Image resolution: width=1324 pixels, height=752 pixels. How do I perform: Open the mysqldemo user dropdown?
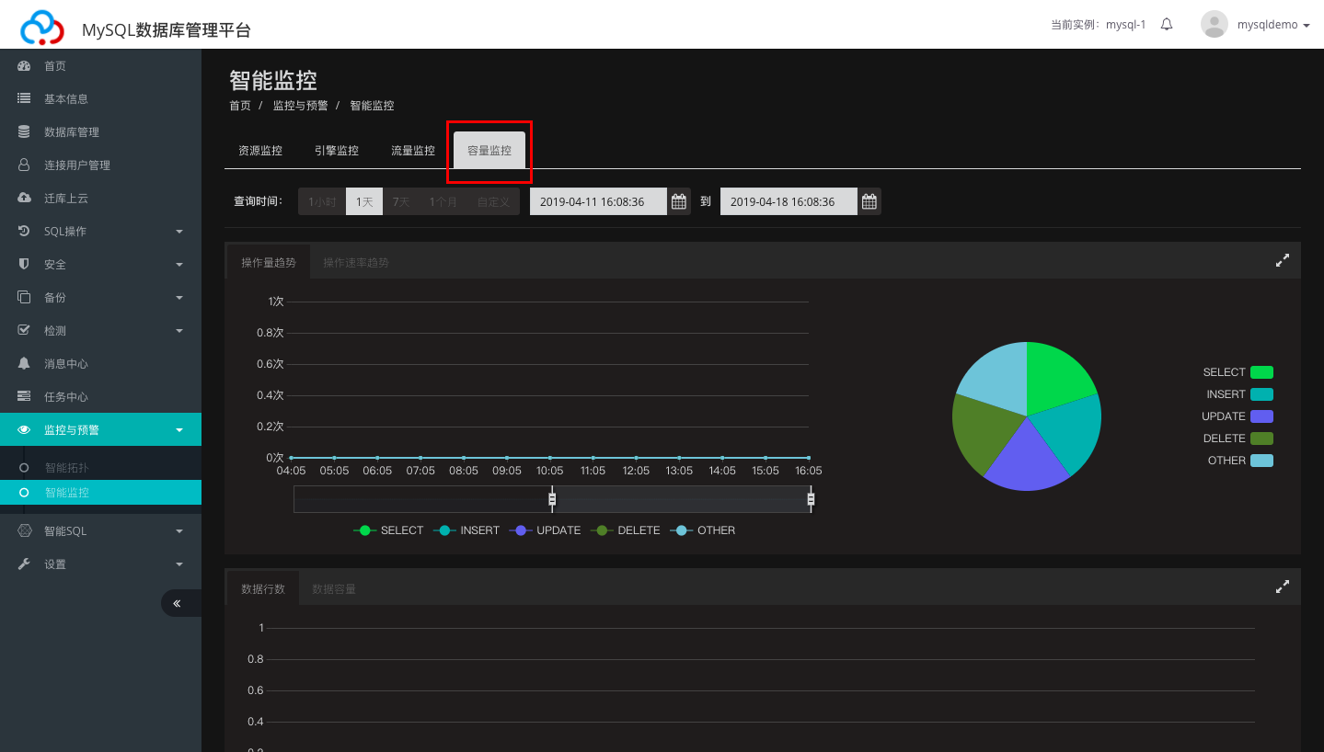tap(1273, 25)
